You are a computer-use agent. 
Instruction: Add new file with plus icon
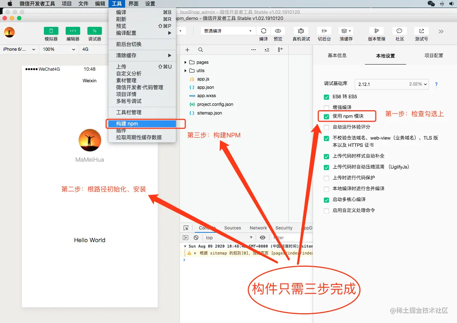[187, 50]
